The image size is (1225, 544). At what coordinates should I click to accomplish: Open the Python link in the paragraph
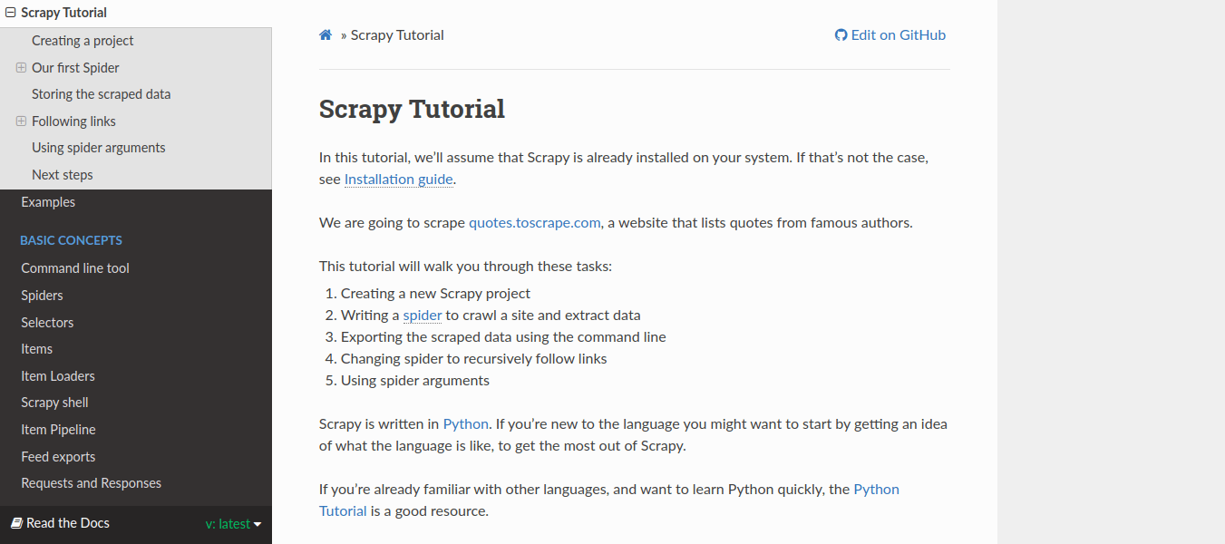click(465, 423)
